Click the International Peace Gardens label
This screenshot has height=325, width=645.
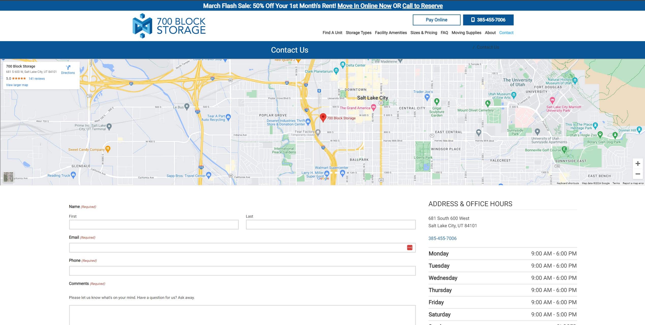coord(284,150)
